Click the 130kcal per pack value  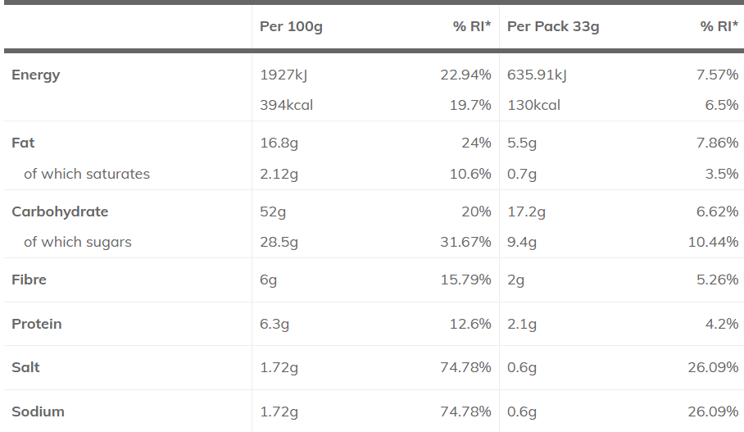(x=533, y=105)
